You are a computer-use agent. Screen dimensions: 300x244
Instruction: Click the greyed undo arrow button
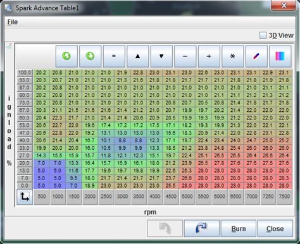point(165,228)
